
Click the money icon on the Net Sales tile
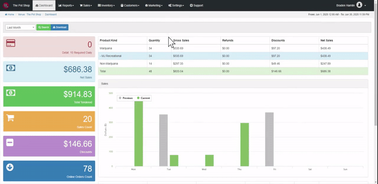[x=10, y=68]
